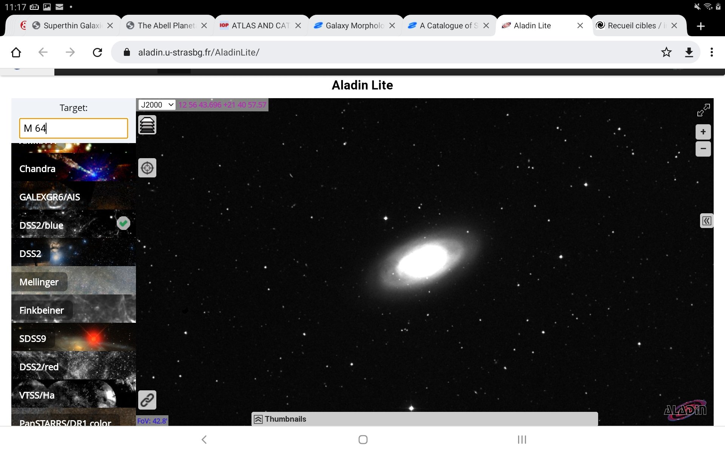The height and width of the screenshot is (453, 725).
Task: Select the Mellinger survey
Action: (x=74, y=280)
